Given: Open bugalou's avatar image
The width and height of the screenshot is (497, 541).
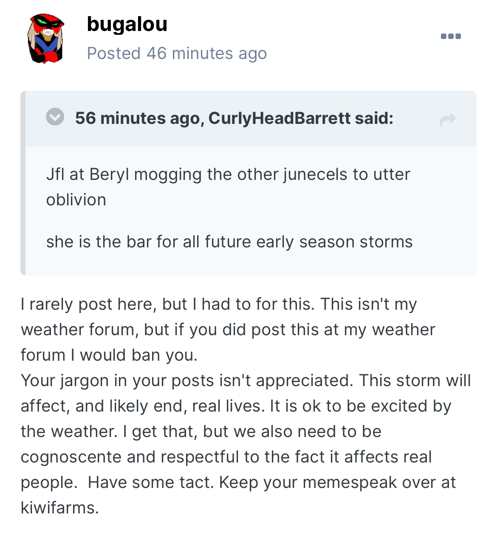Looking at the screenshot, I should pyautogui.click(x=46, y=39).
